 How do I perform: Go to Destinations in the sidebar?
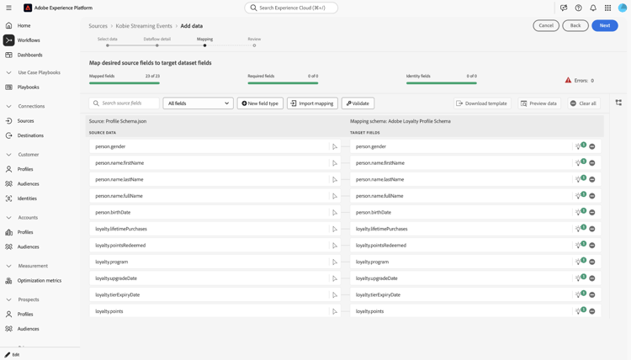[x=30, y=135]
